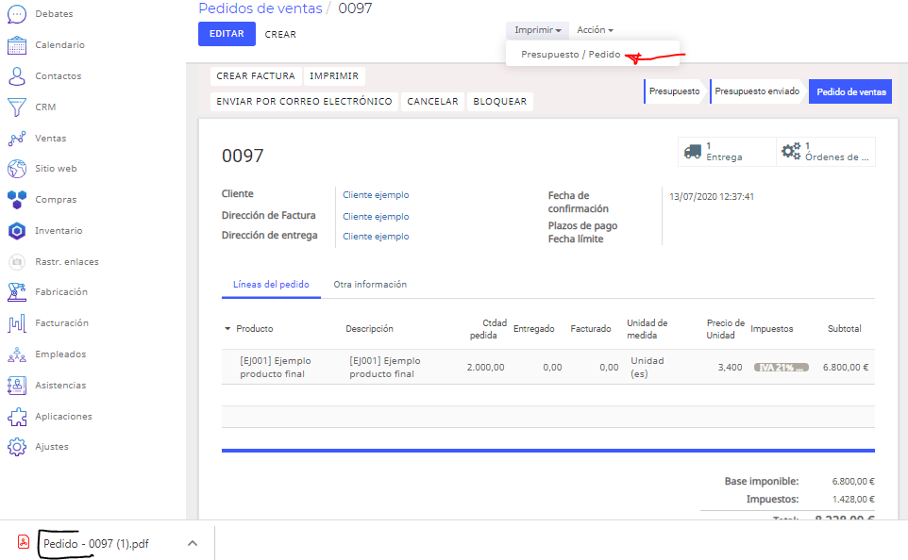The height and width of the screenshot is (560, 908).
Task: Open the Ventas graph icon
Action: pos(17,139)
